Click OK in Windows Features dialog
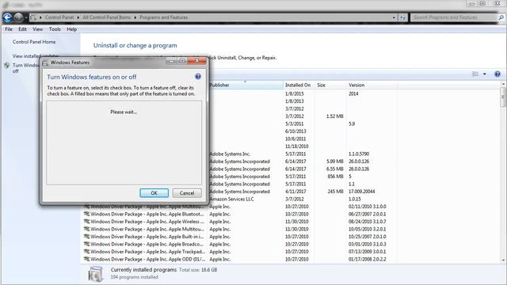The image size is (507, 285). click(154, 193)
